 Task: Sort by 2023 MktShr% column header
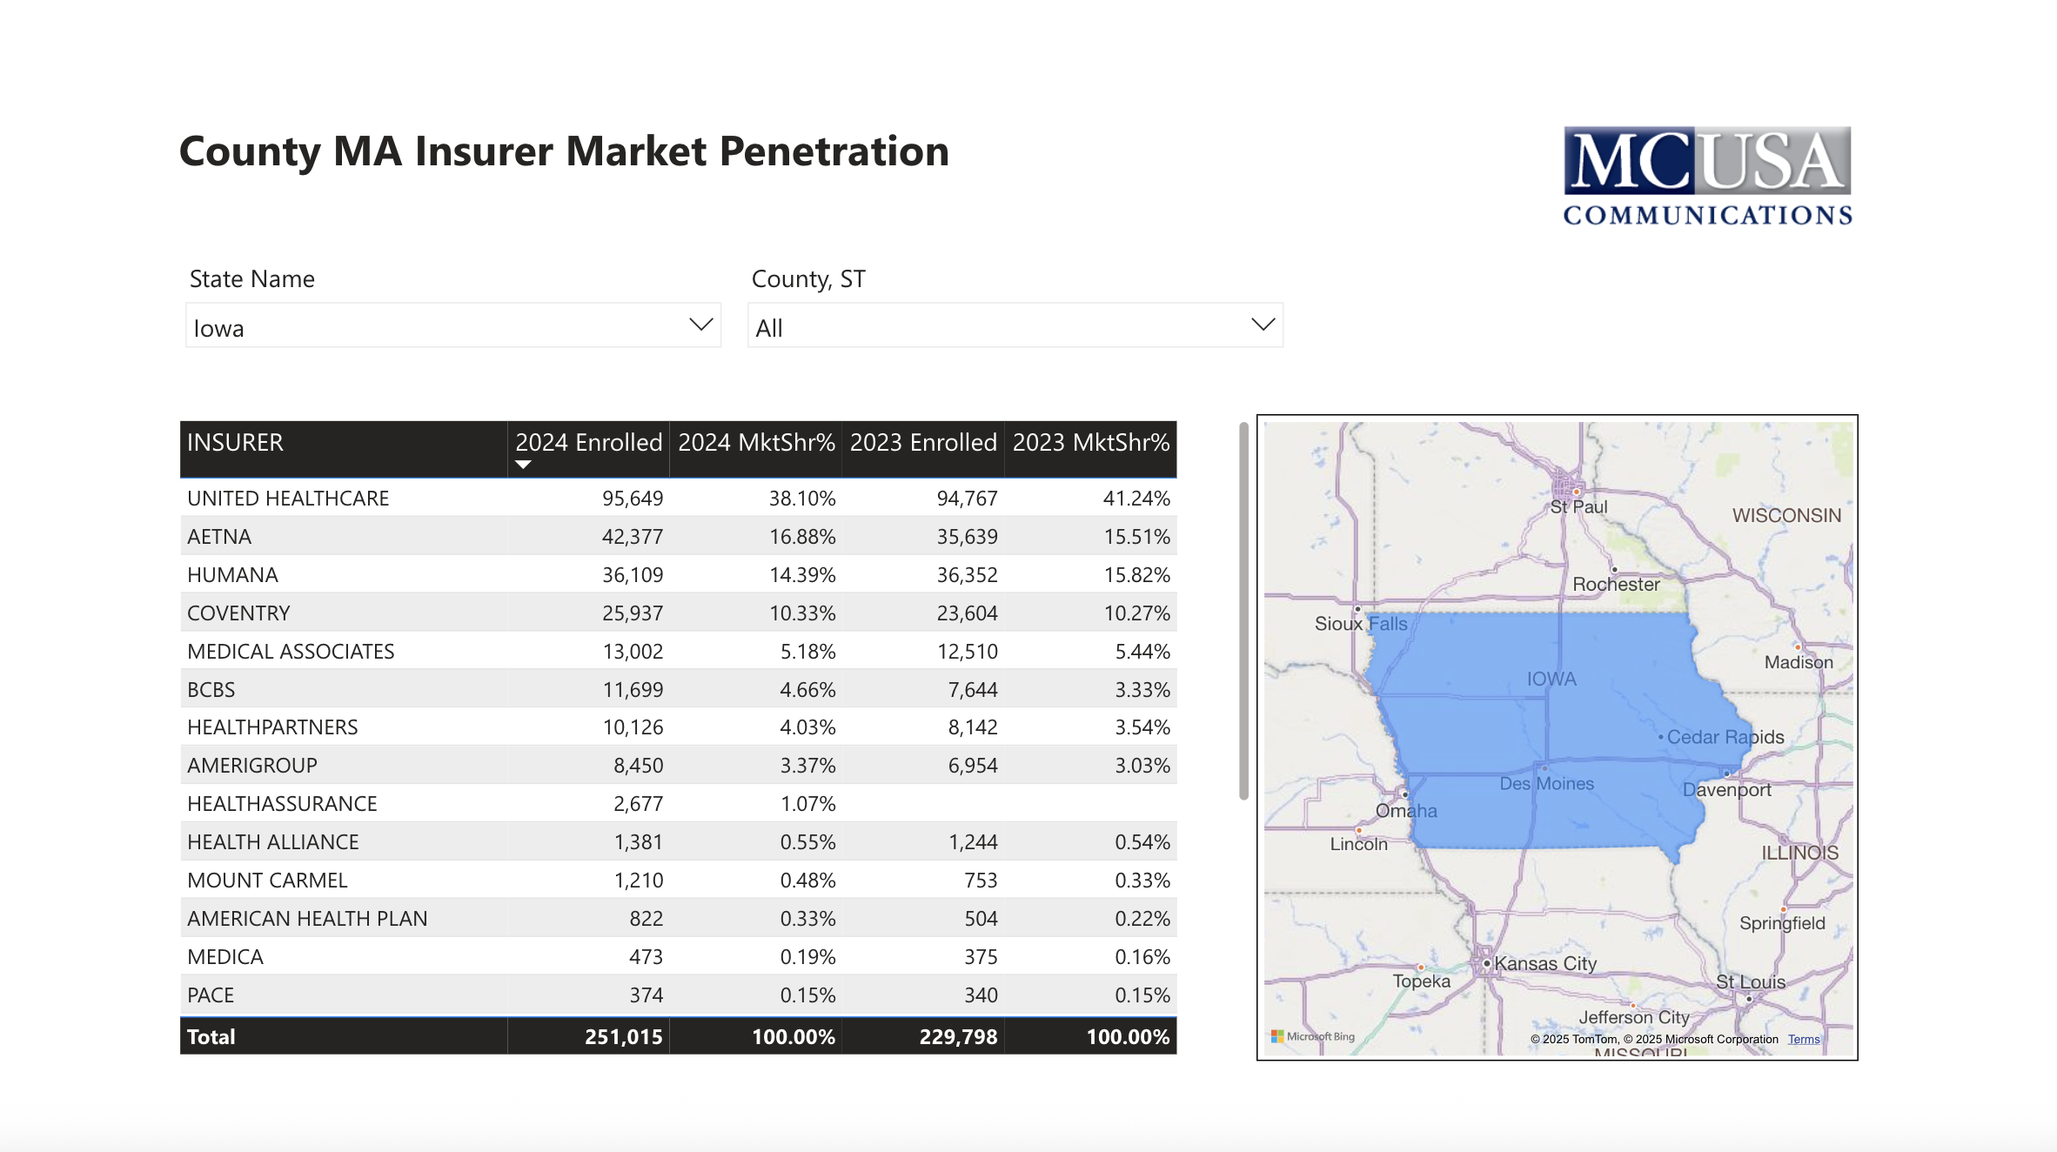tap(1091, 449)
